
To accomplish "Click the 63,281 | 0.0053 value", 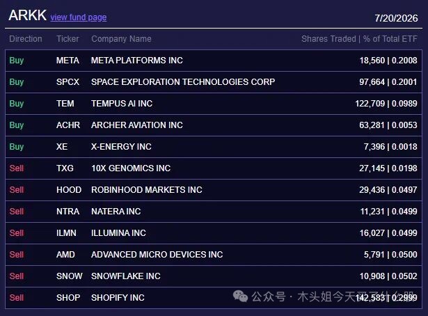I will [x=388, y=125].
